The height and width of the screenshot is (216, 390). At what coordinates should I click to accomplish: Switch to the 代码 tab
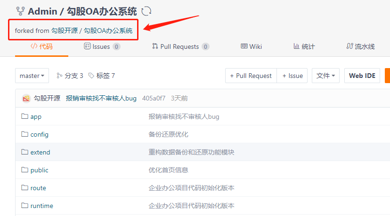41,46
